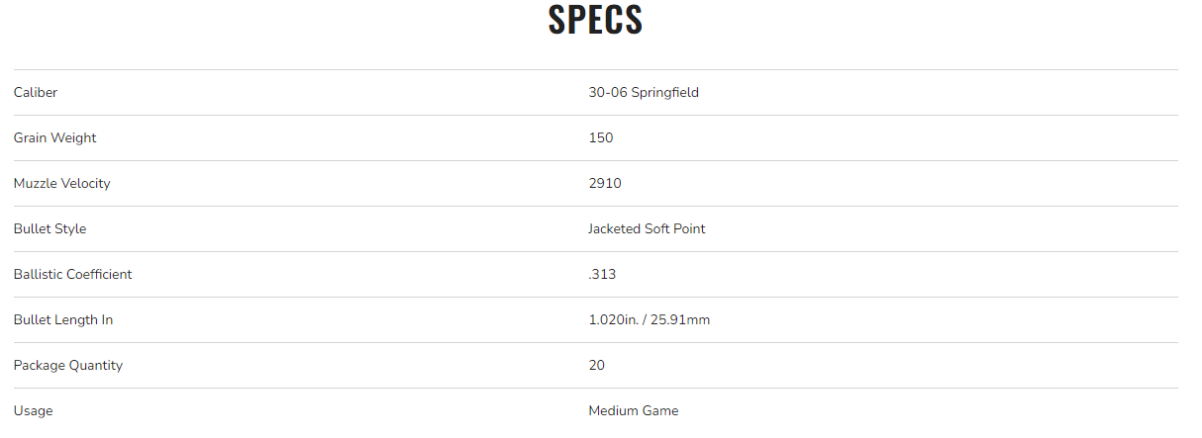Click the Bullet Style label
This screenshot has width=1202, height=438.
click(50, 228)
